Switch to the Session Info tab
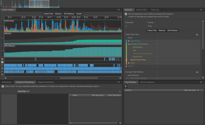This screenshot has height=125, width=205. (x=141, y=10)
